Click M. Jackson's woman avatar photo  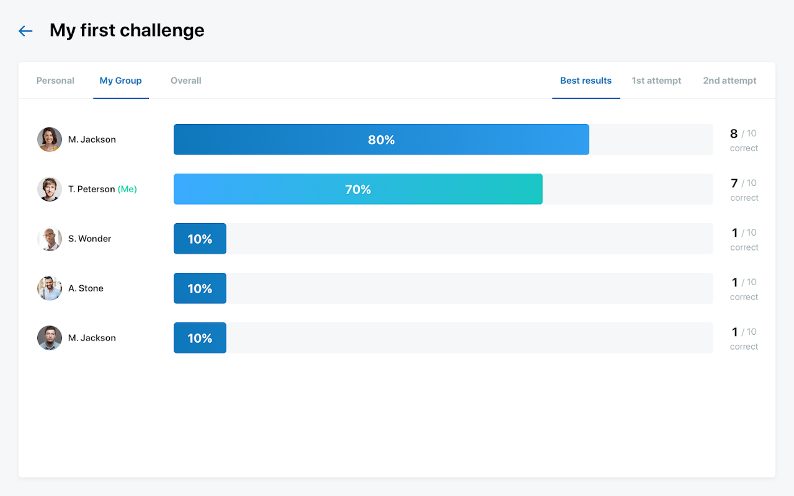click(50, 139)
